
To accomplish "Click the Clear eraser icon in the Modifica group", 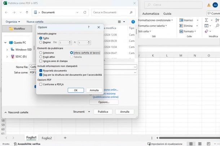I will coord(206,31).
